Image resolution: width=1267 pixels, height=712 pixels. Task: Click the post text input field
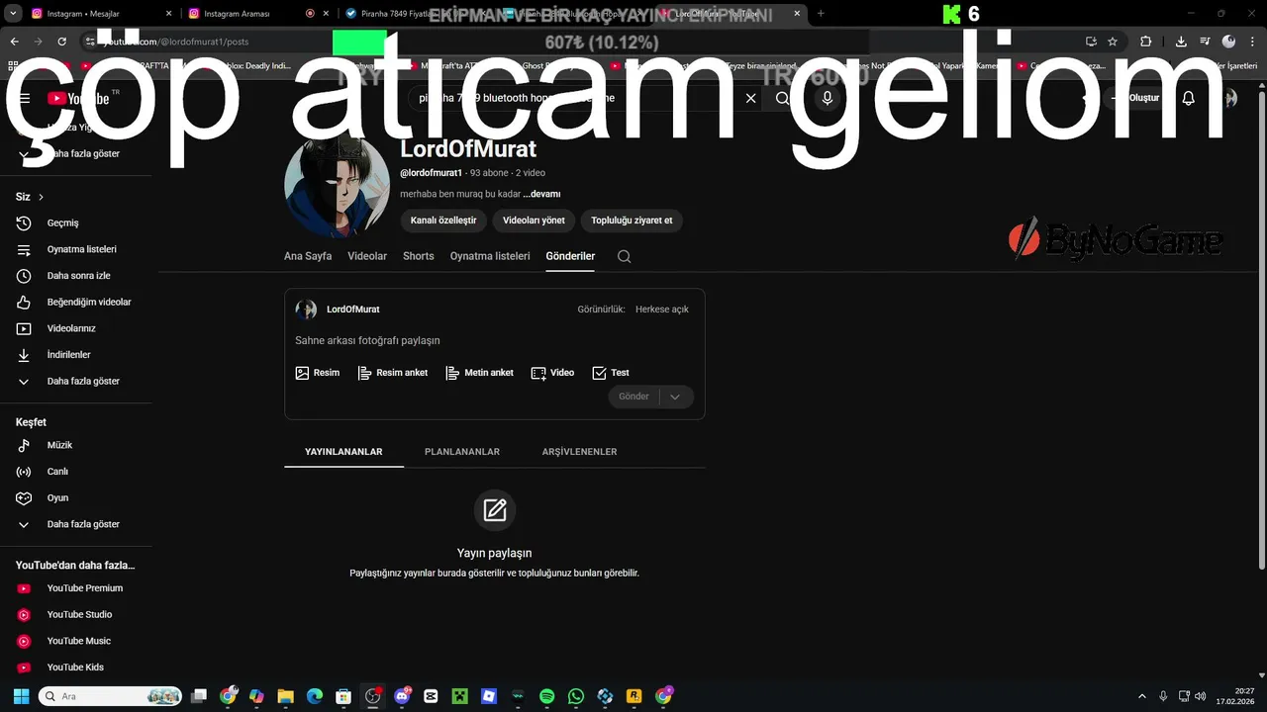coord(494,340)
